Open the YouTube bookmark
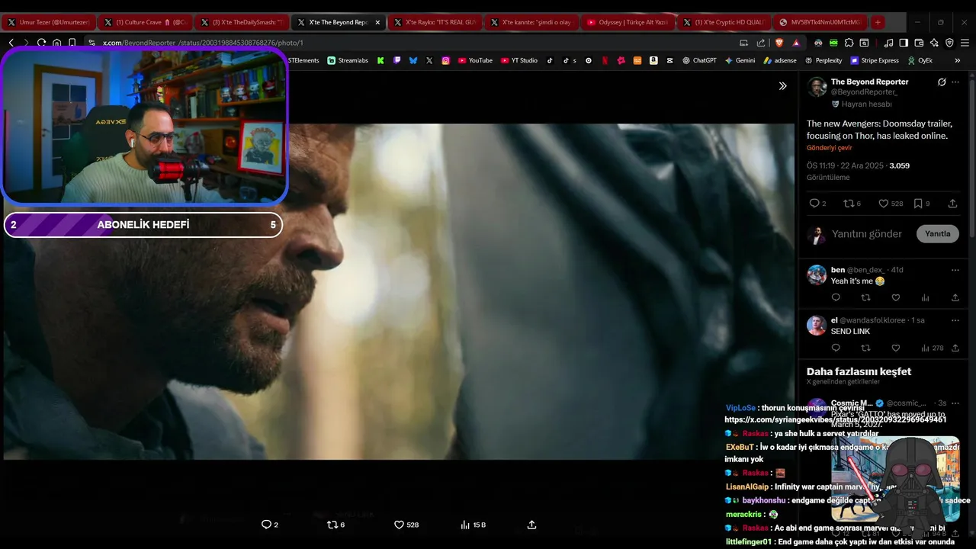 (475, 60)
